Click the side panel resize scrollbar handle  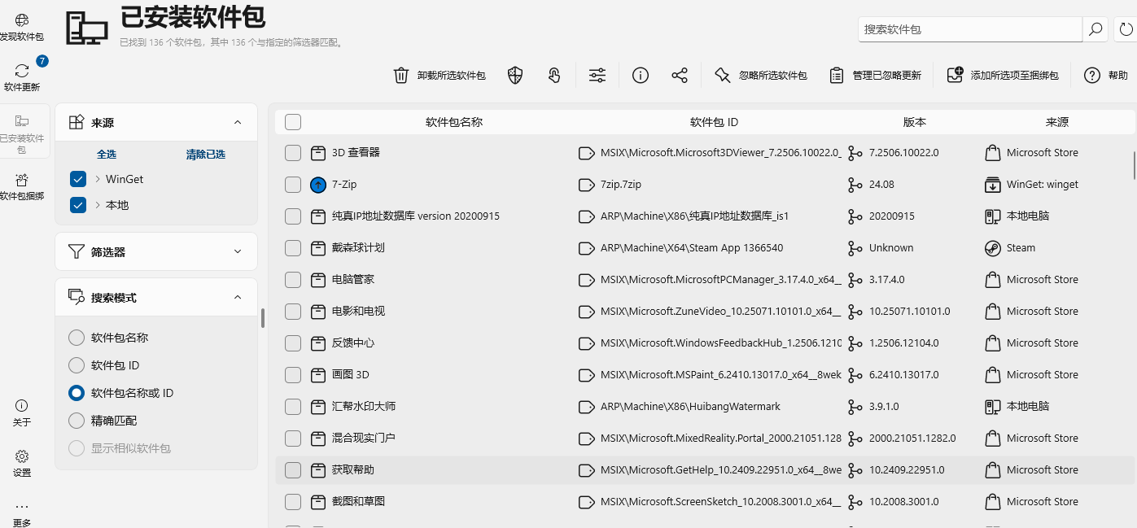pyautogui.click(x=263, y=318)
